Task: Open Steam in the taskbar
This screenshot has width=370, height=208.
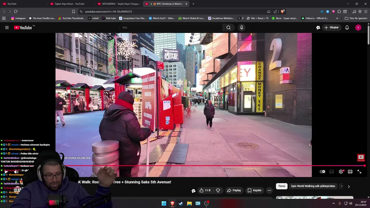Action: 181,203
